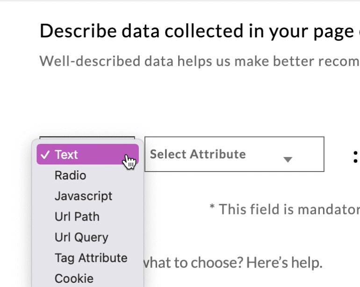Choose the Url Query option

pyautogui.click(x=81, y=237)
